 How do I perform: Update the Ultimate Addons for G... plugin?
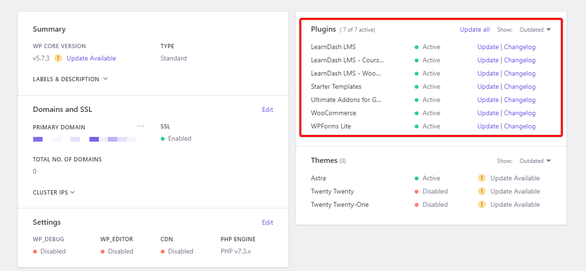[x=488, y=100]
